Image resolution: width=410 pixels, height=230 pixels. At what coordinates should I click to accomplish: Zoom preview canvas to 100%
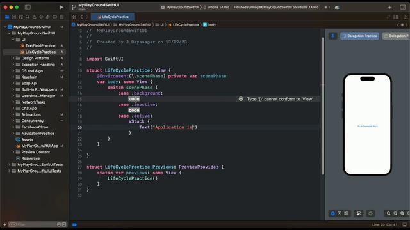pos(395,213)
